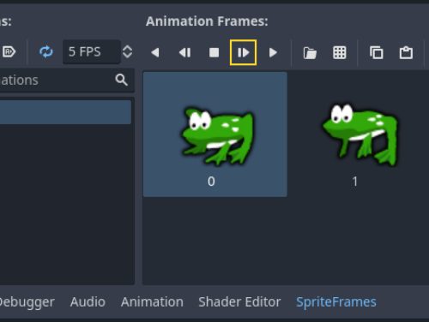Click the filter animations search icon
The width and height of the screenshot is (429, 322).
[x=121, y=80]
